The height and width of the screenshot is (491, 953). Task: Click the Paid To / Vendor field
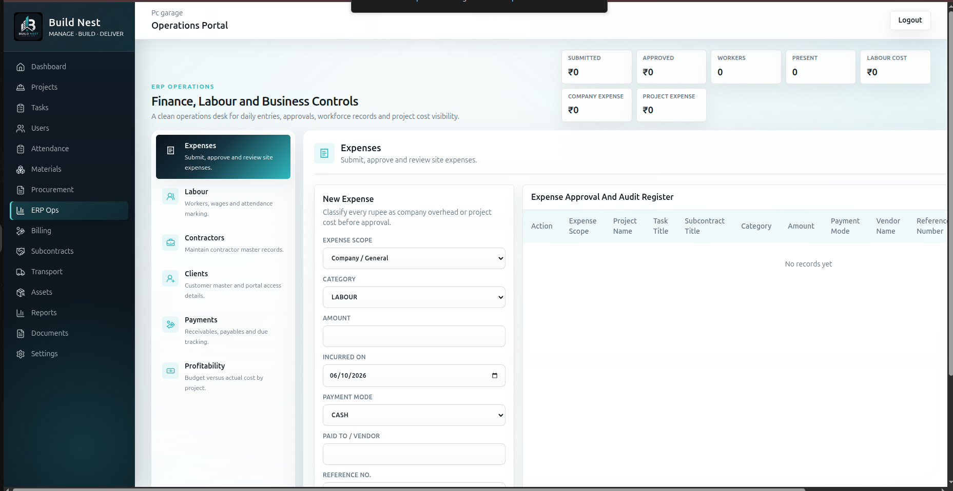(414, 454)
